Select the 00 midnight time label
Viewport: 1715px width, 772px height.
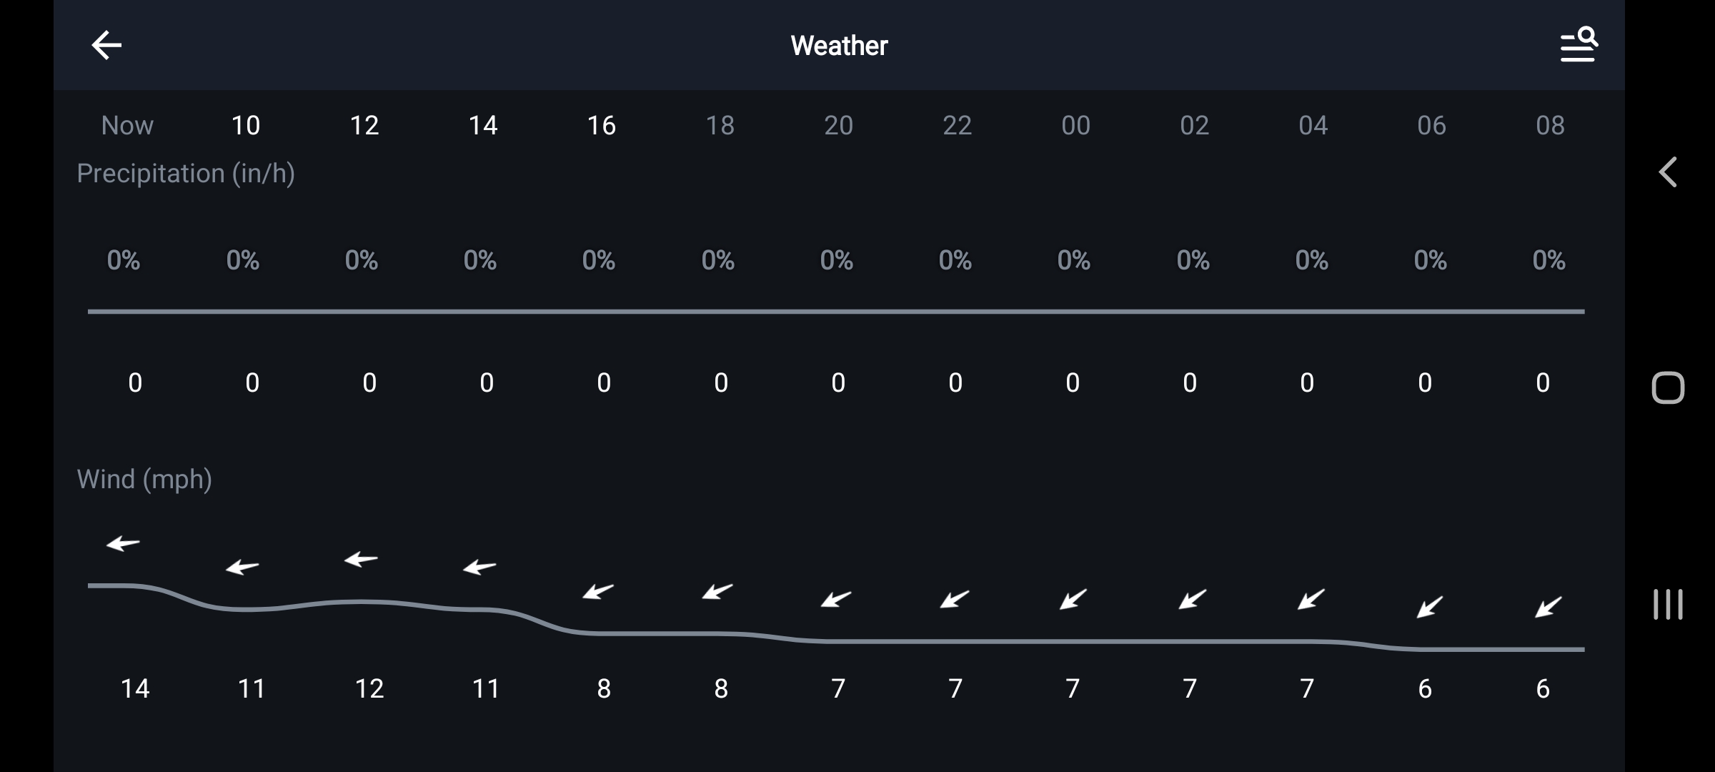click(1075, 126)
